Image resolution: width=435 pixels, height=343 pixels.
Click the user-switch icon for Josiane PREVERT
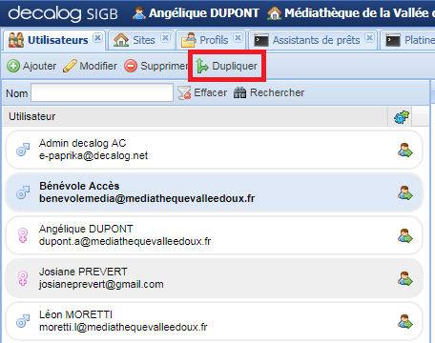click(405, 278)
